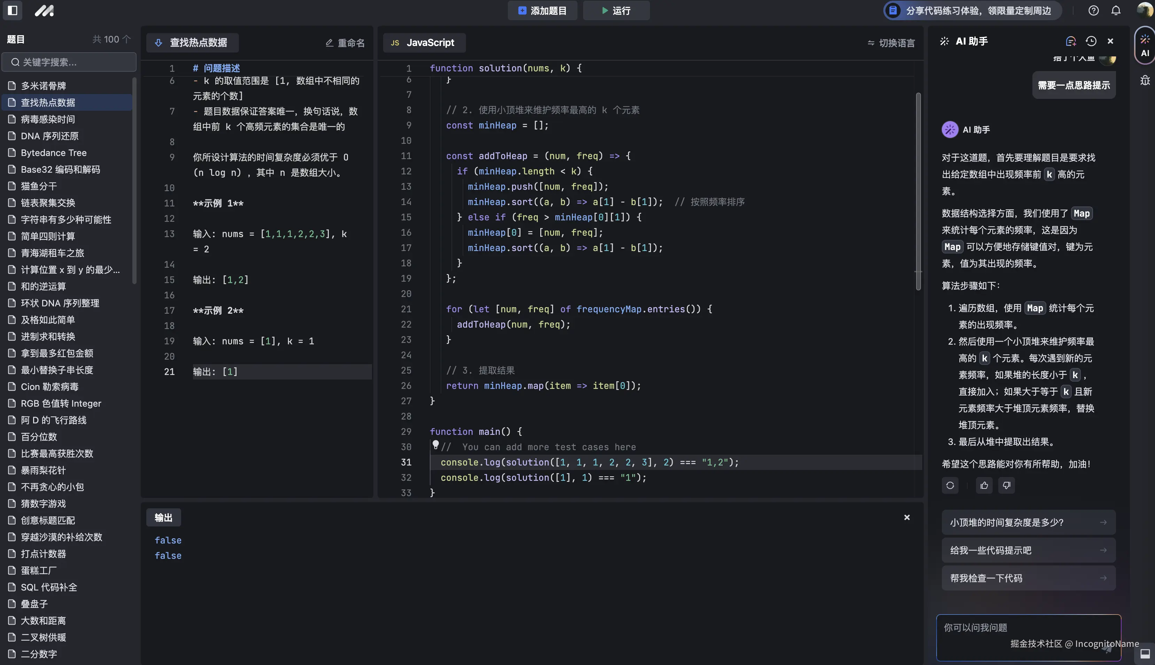The image size is (1155, 665).
Task: Select the JavaScript editor tab
Action: (x=424, y=42)
